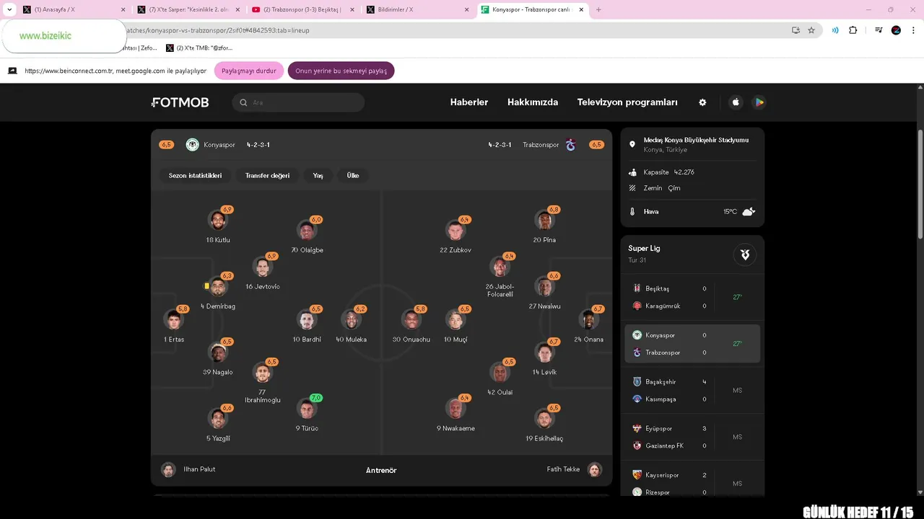Screen dimensions: 924x519
Task: Open the FotMob home logo
Action: [180, 102]
